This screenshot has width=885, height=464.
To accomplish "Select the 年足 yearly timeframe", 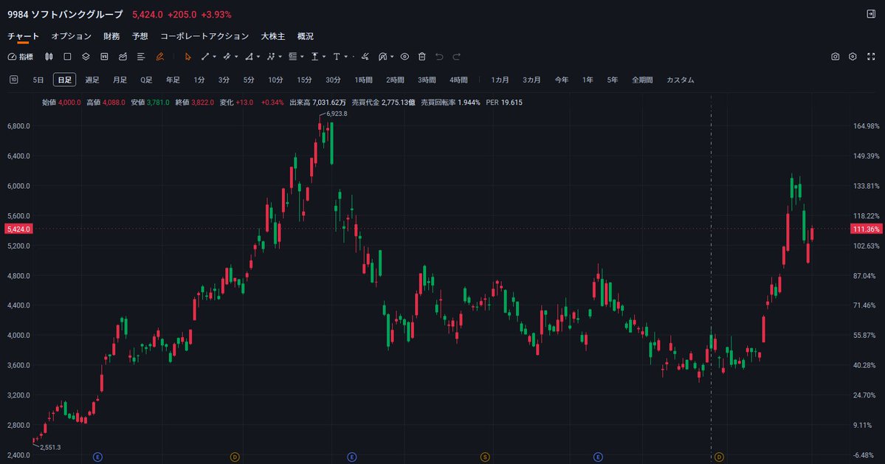I will coord(173,80).
